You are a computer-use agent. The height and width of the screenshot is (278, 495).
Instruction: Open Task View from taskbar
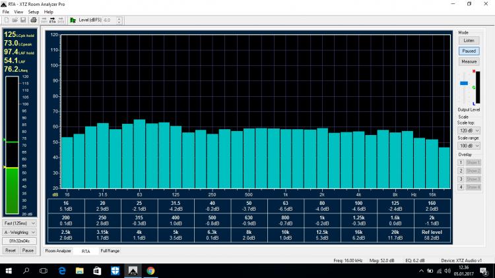point(44,271)
